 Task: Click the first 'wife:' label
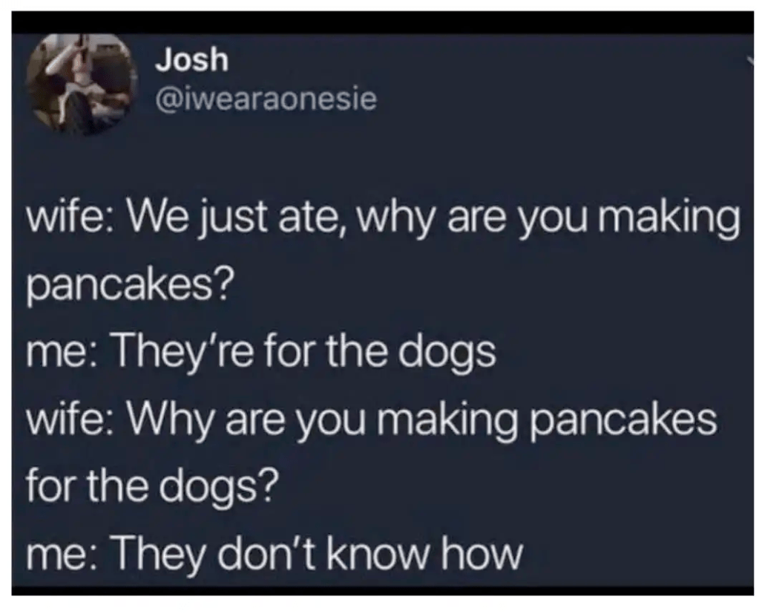(x=70, y=216)
